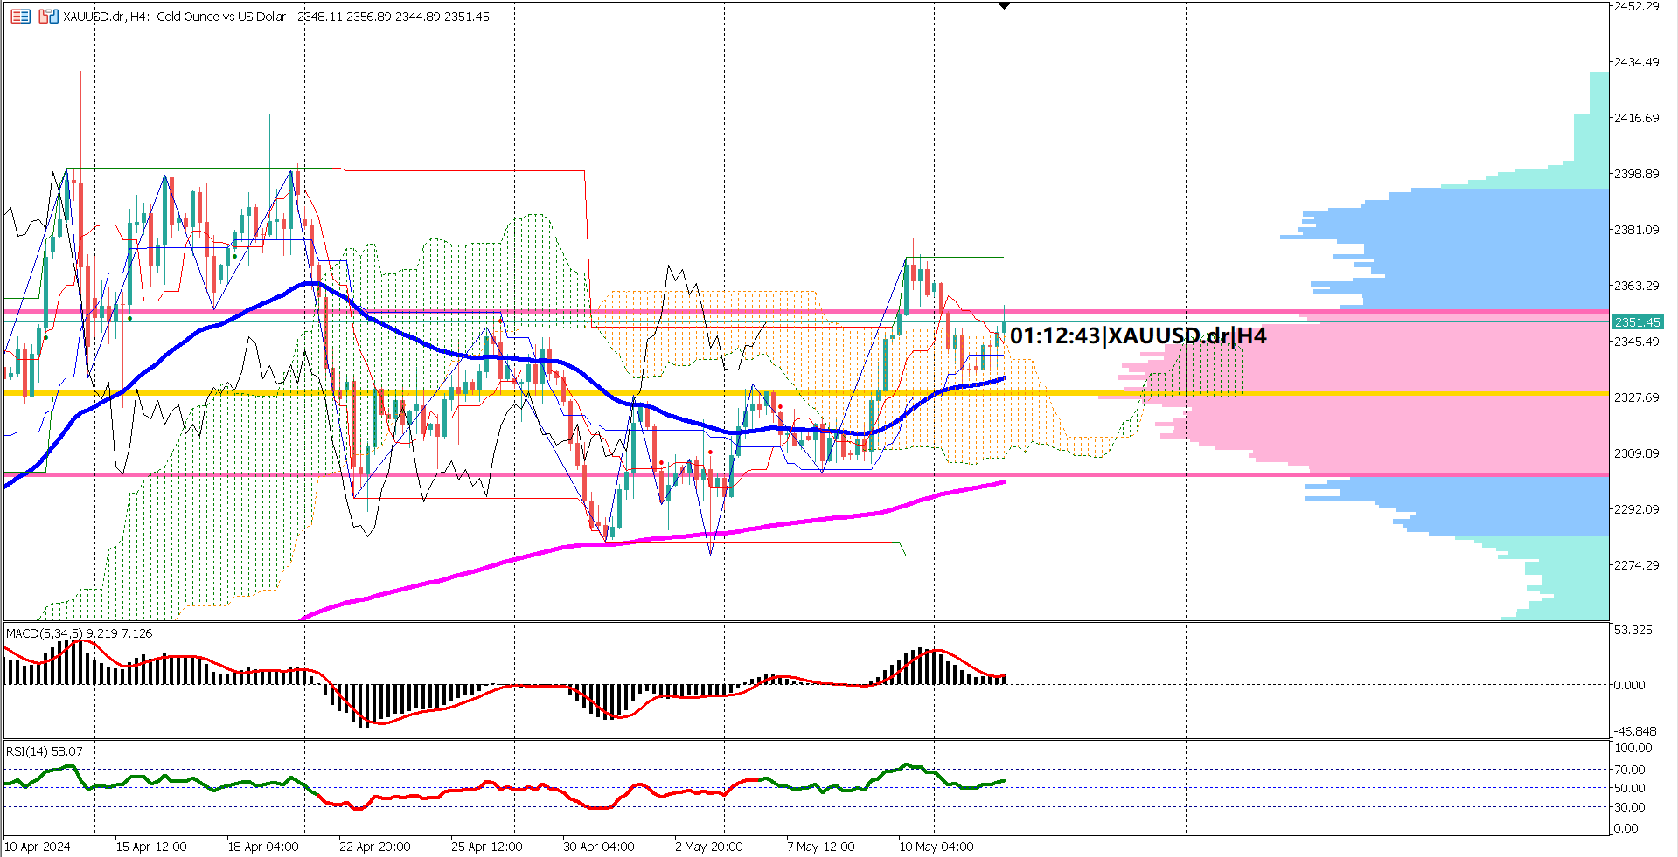The height and width of the screenshot is (857, 1678).
Task: Click the RSI(14) 58.07 indicator label
Action: [x=42, y=751]
